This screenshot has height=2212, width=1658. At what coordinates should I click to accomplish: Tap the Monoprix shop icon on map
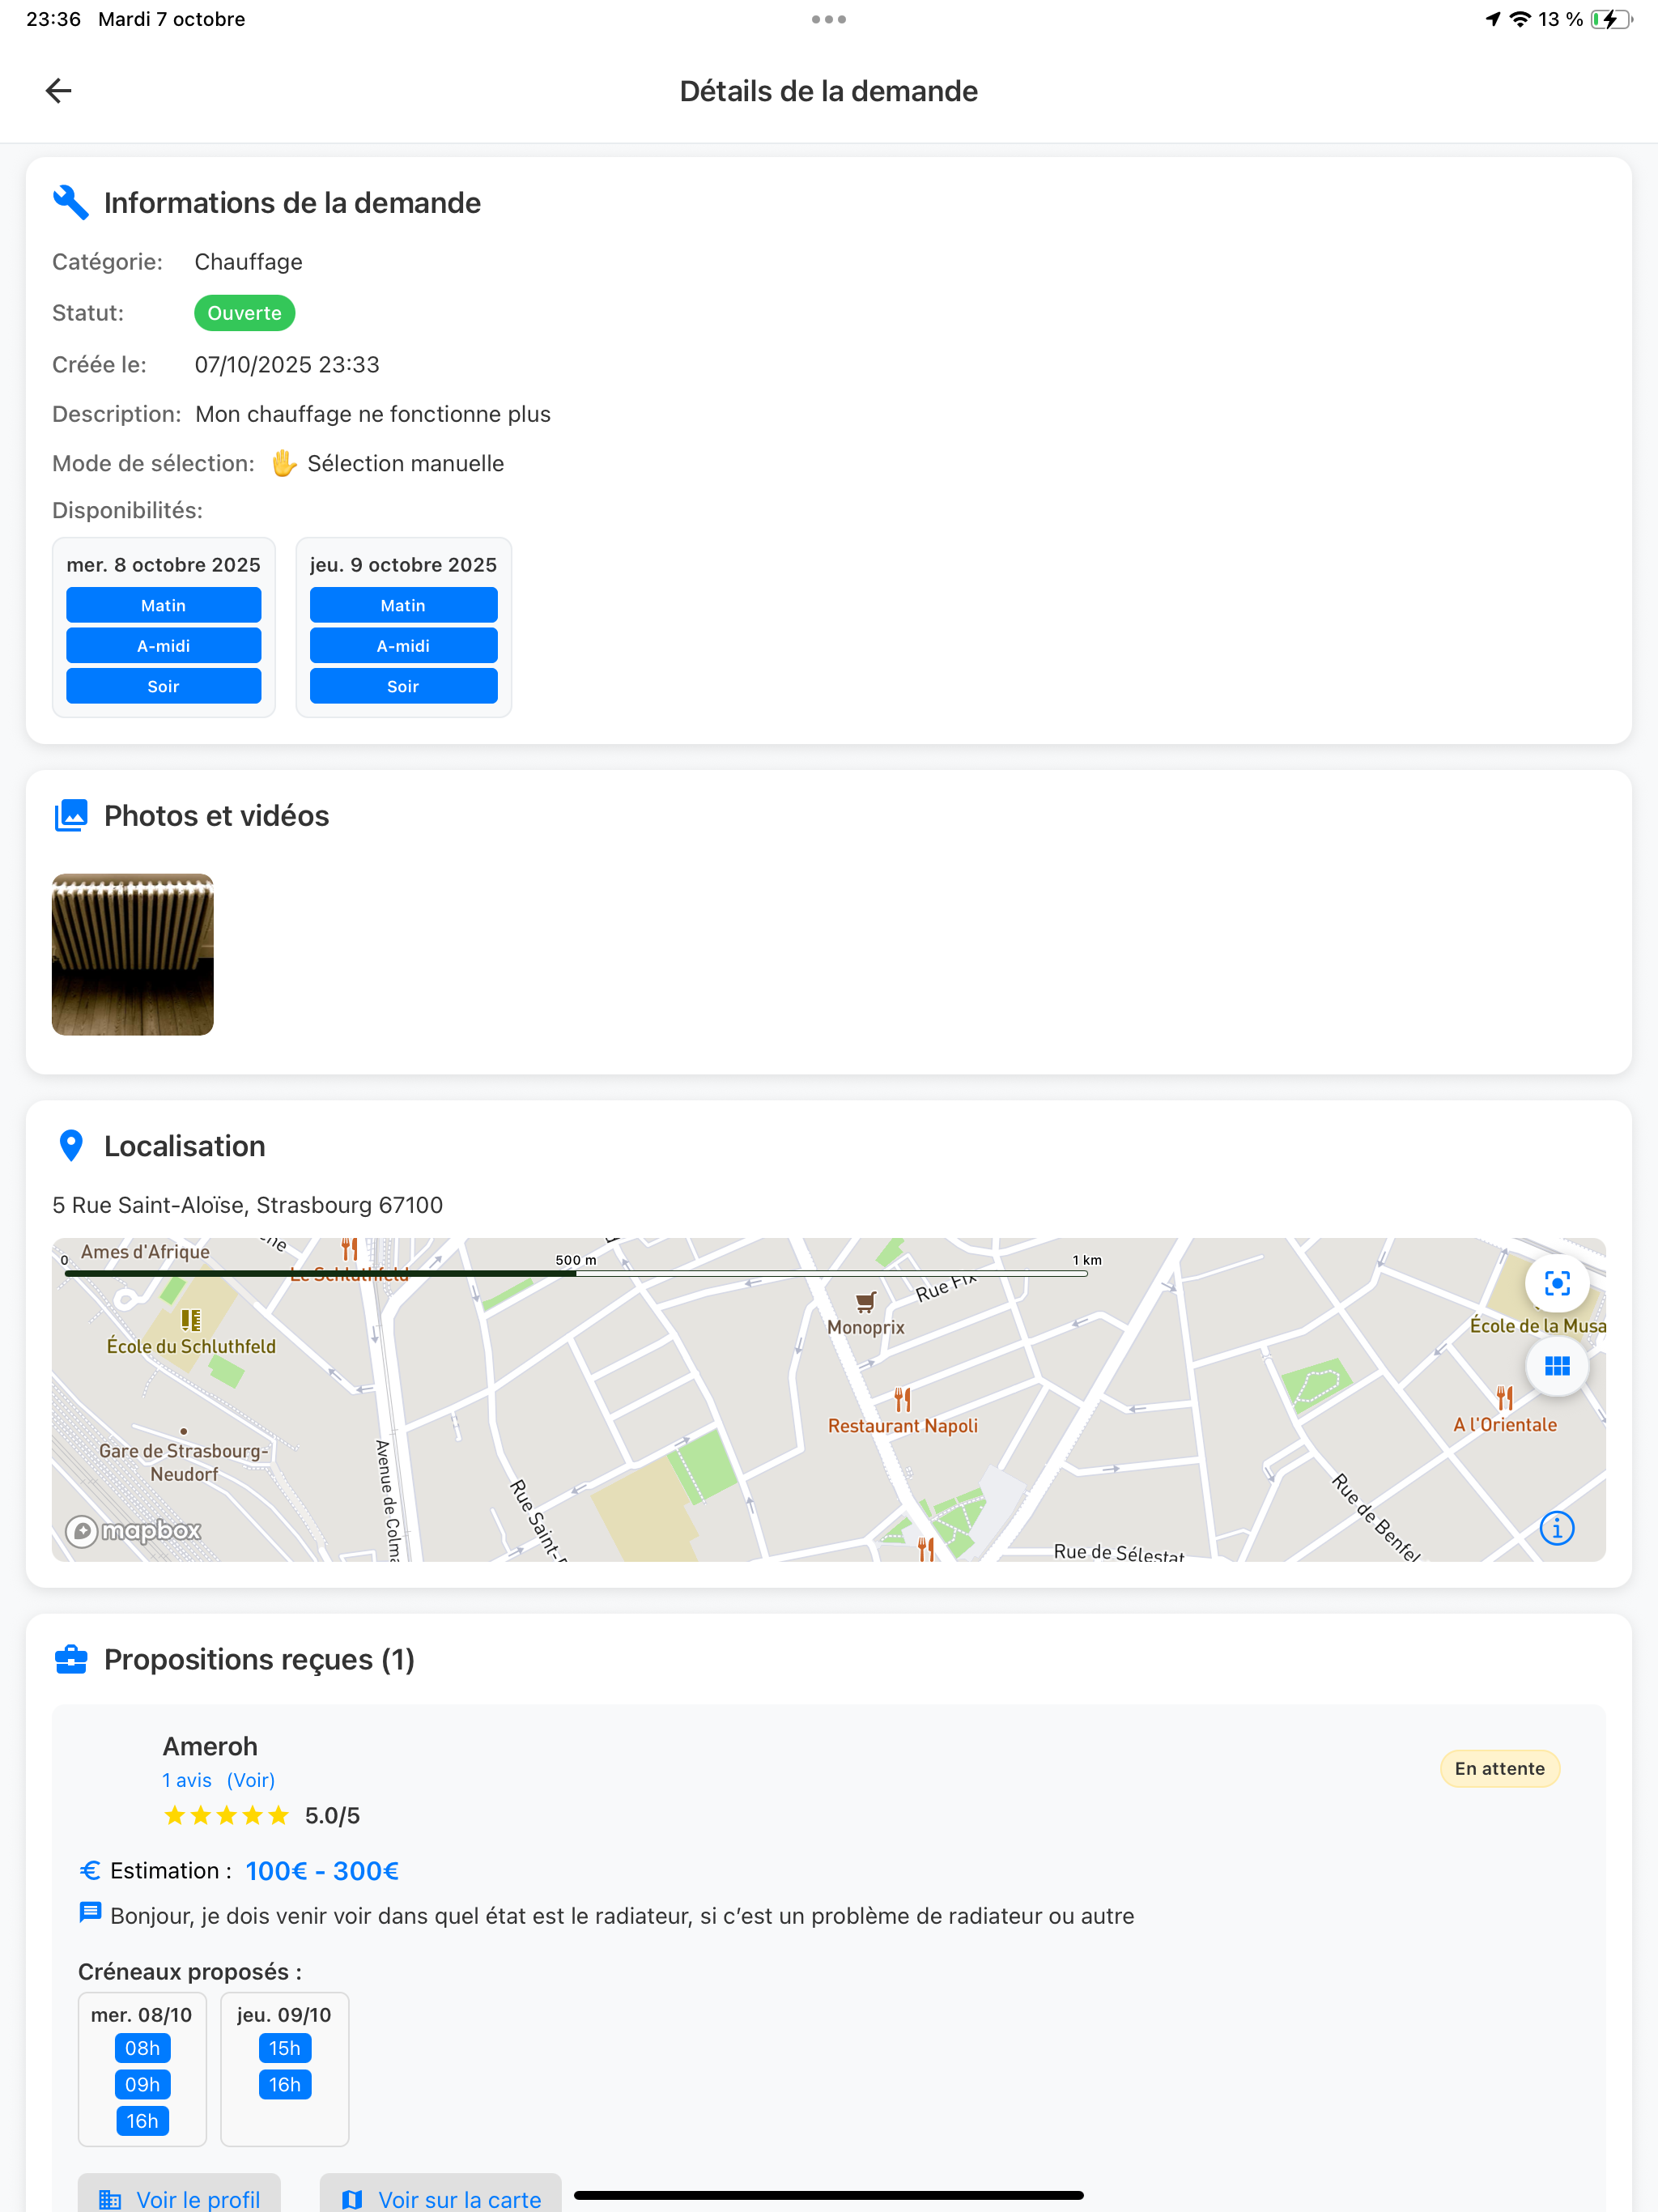[866, 1302]
